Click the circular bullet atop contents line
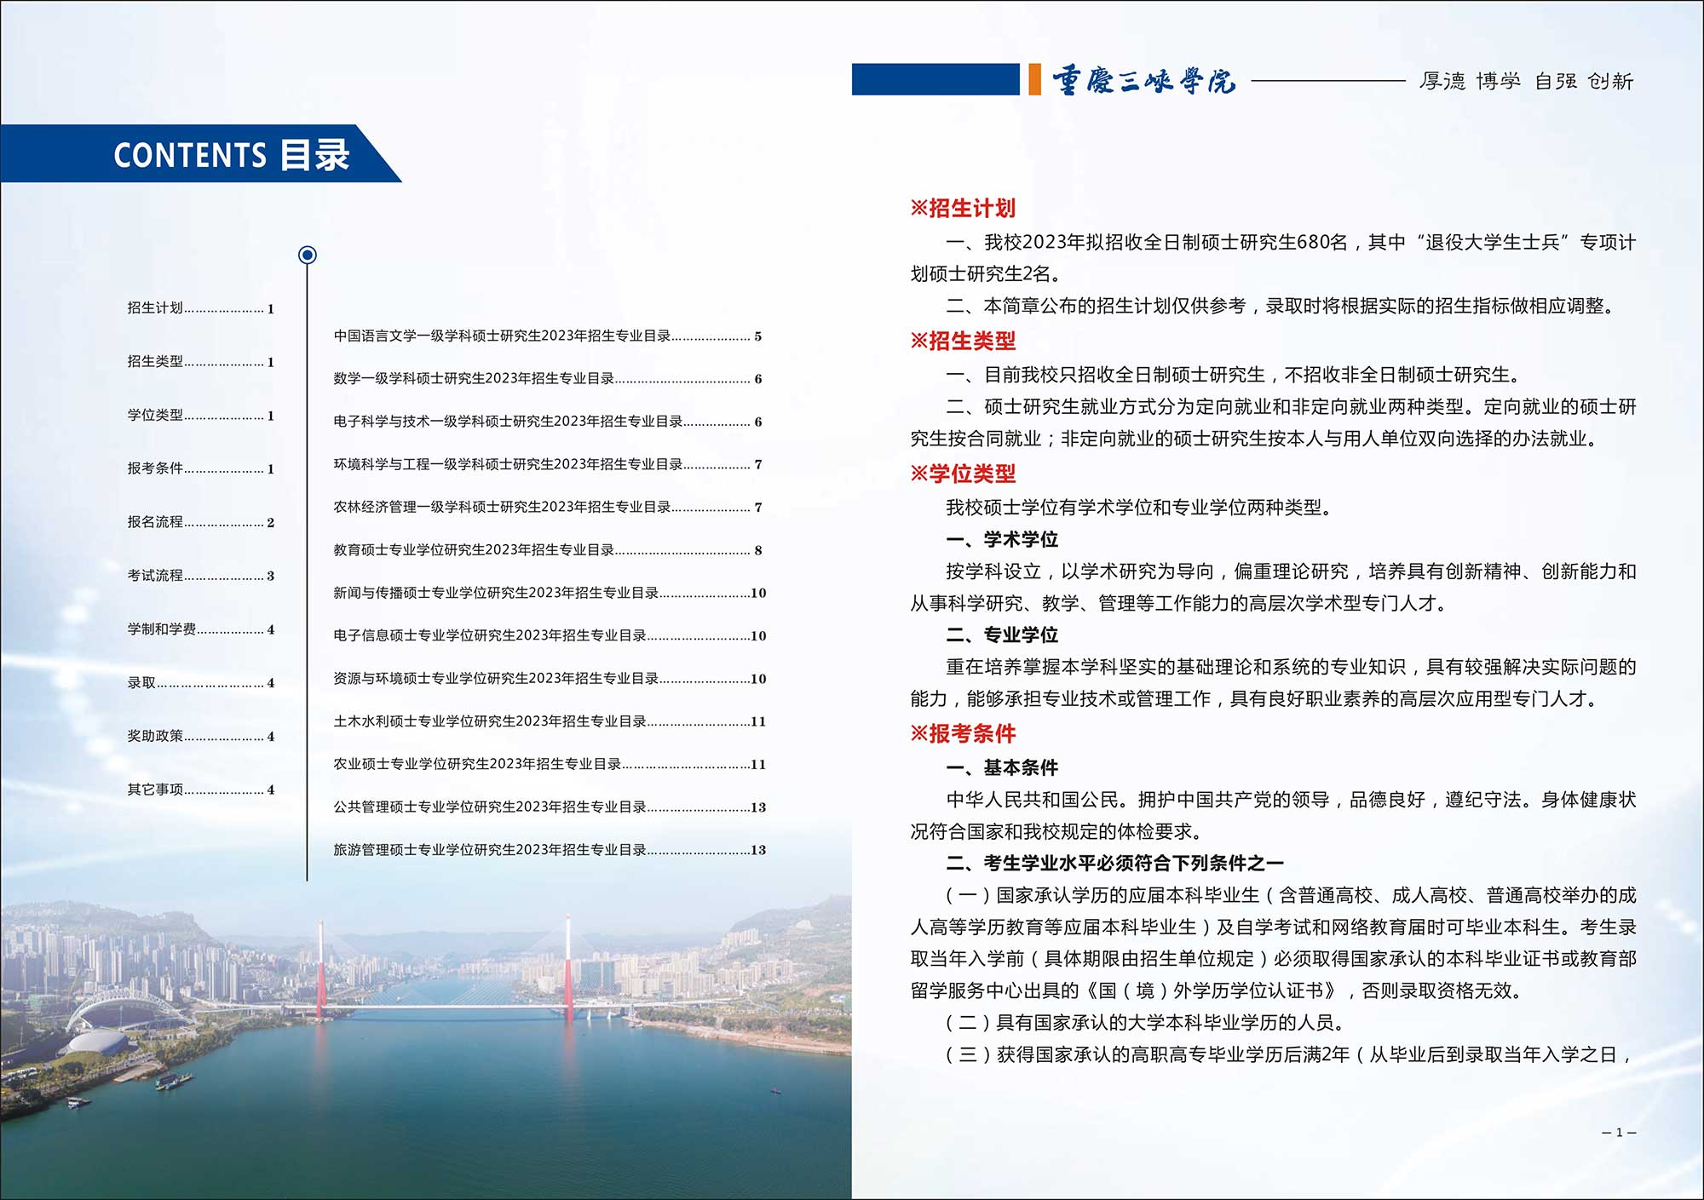Image resolution: width=1704 pixels, height=1200 pixels. point(308,255)
